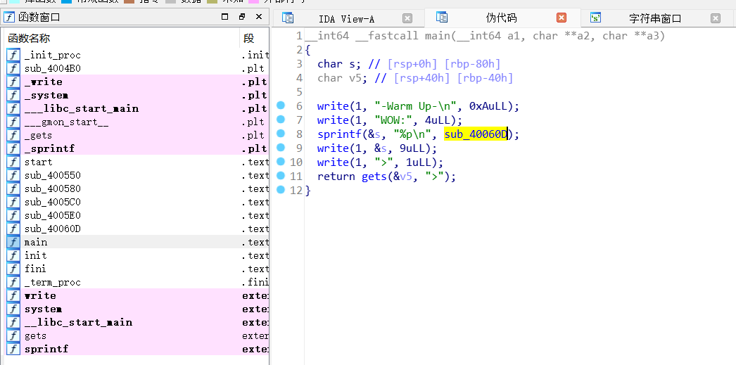Select the start function row
This screenshot has width=736, height=365.
[x=137, y=162]
